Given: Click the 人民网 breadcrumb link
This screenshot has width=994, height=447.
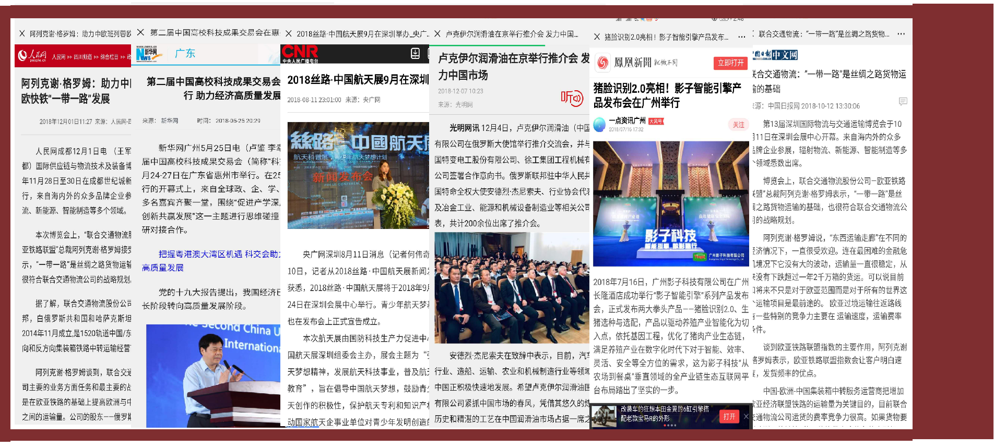Looking at the screenshot, I should pyautogui.click(x=58, y=57).
